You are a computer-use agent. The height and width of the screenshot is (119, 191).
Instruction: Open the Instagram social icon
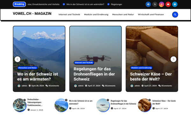[161, 4]
